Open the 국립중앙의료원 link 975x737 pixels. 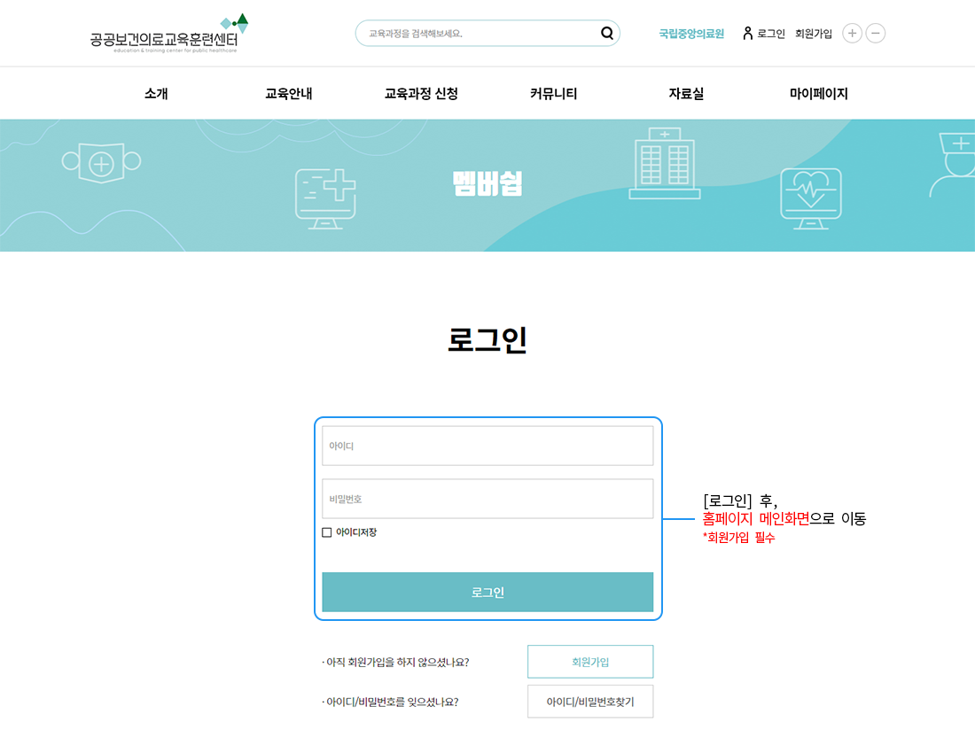tap(690, 33)
